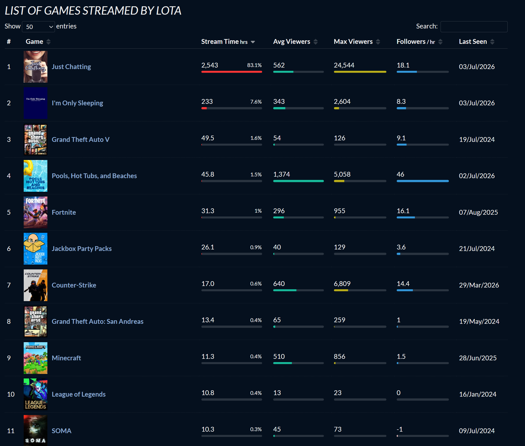Sort by Followers per hour arrow icon
This screenshot has width=525, height=446.
pos(440,42)
